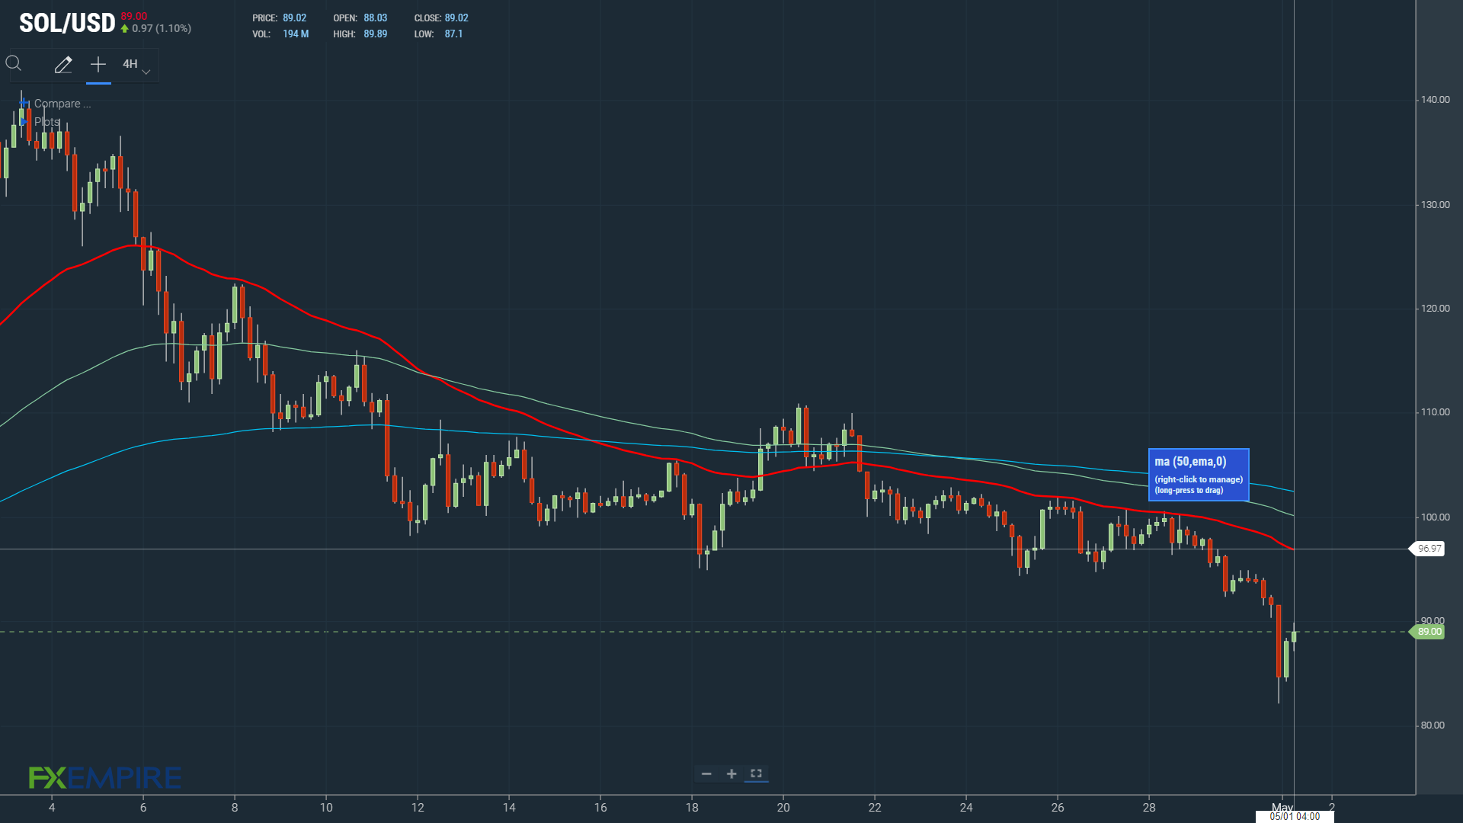Click the VOL 194 M value
The width and height of the screenshot is (1463, 823).
(296, 34)
